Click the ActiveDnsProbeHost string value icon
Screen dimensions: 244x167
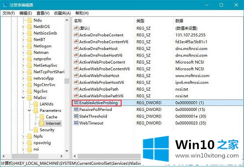[x=76, y=48]
